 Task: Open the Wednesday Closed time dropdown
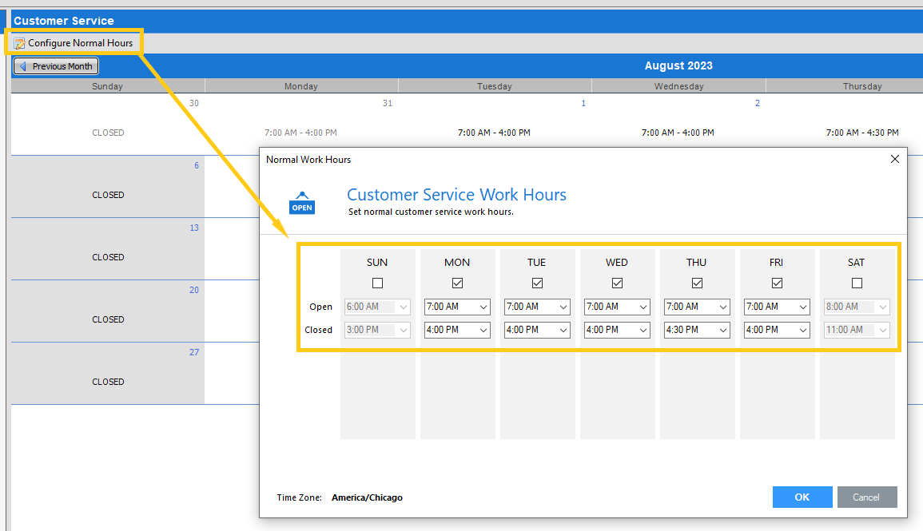coord(617,330)
